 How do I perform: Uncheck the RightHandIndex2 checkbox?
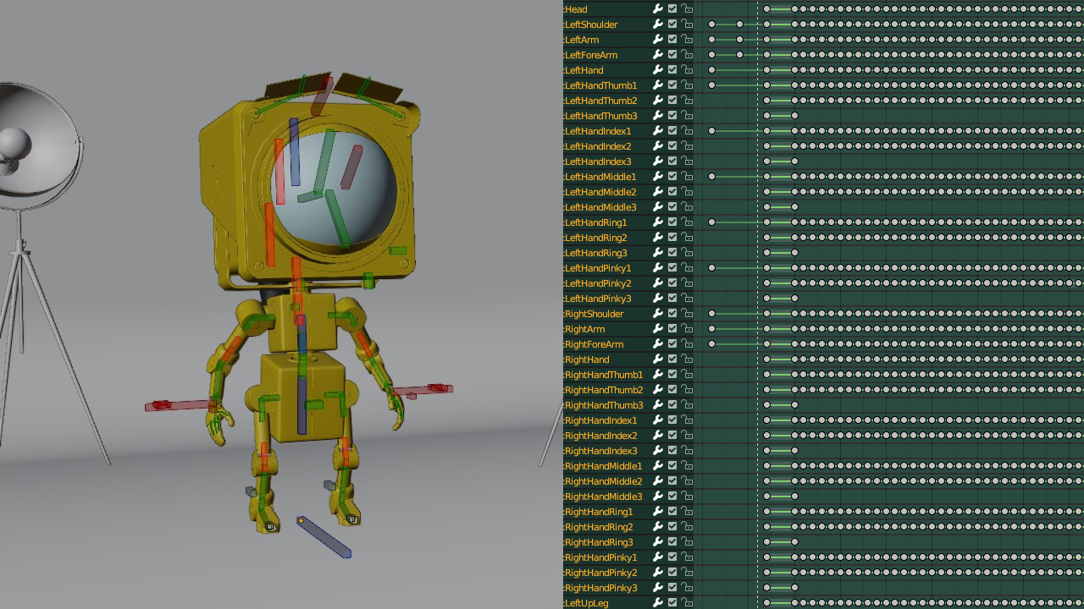click(672, 435)
